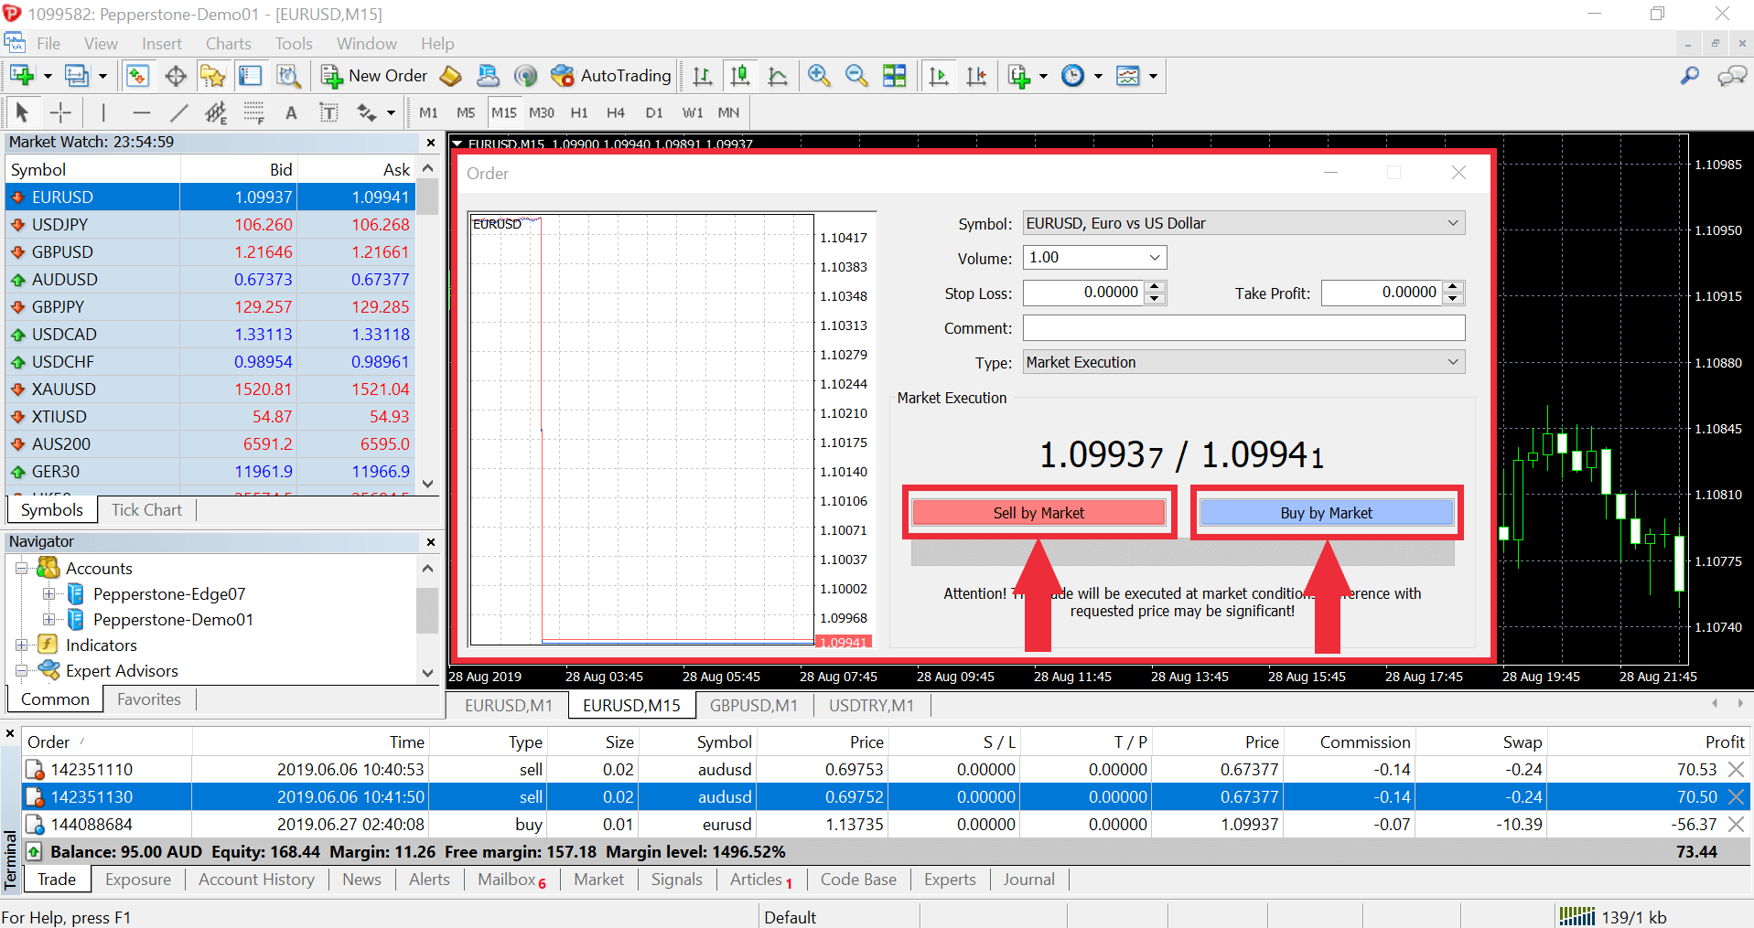Open the Charts menu

coord(229,44)
